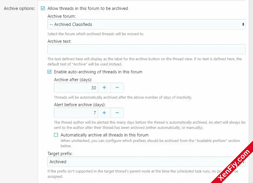Click minus for Alert before archive
Screen dimensions: 253x183
(117, 113)
